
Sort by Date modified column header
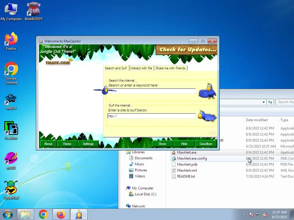[x=257, y=120]
